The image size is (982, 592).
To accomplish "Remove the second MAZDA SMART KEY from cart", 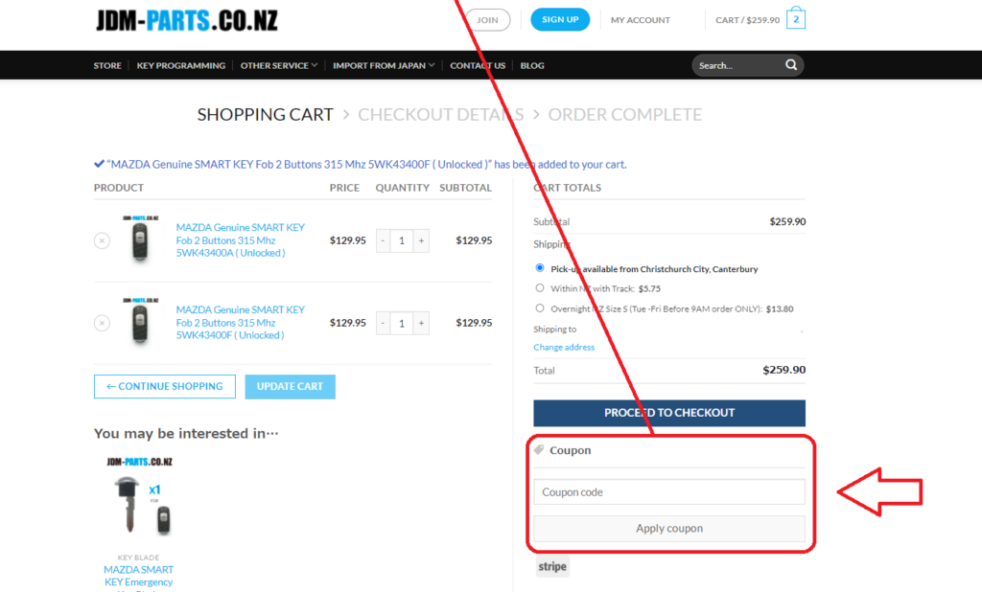I will (x=102, y=323).
